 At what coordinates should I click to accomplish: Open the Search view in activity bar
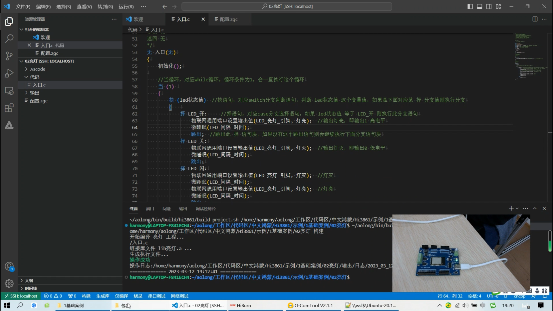pyautogui.click(x=9, y=38)
